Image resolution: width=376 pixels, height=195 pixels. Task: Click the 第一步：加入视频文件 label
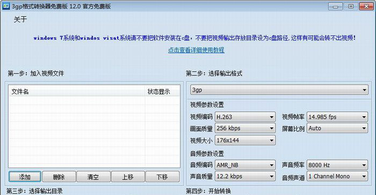click(36, 73)
